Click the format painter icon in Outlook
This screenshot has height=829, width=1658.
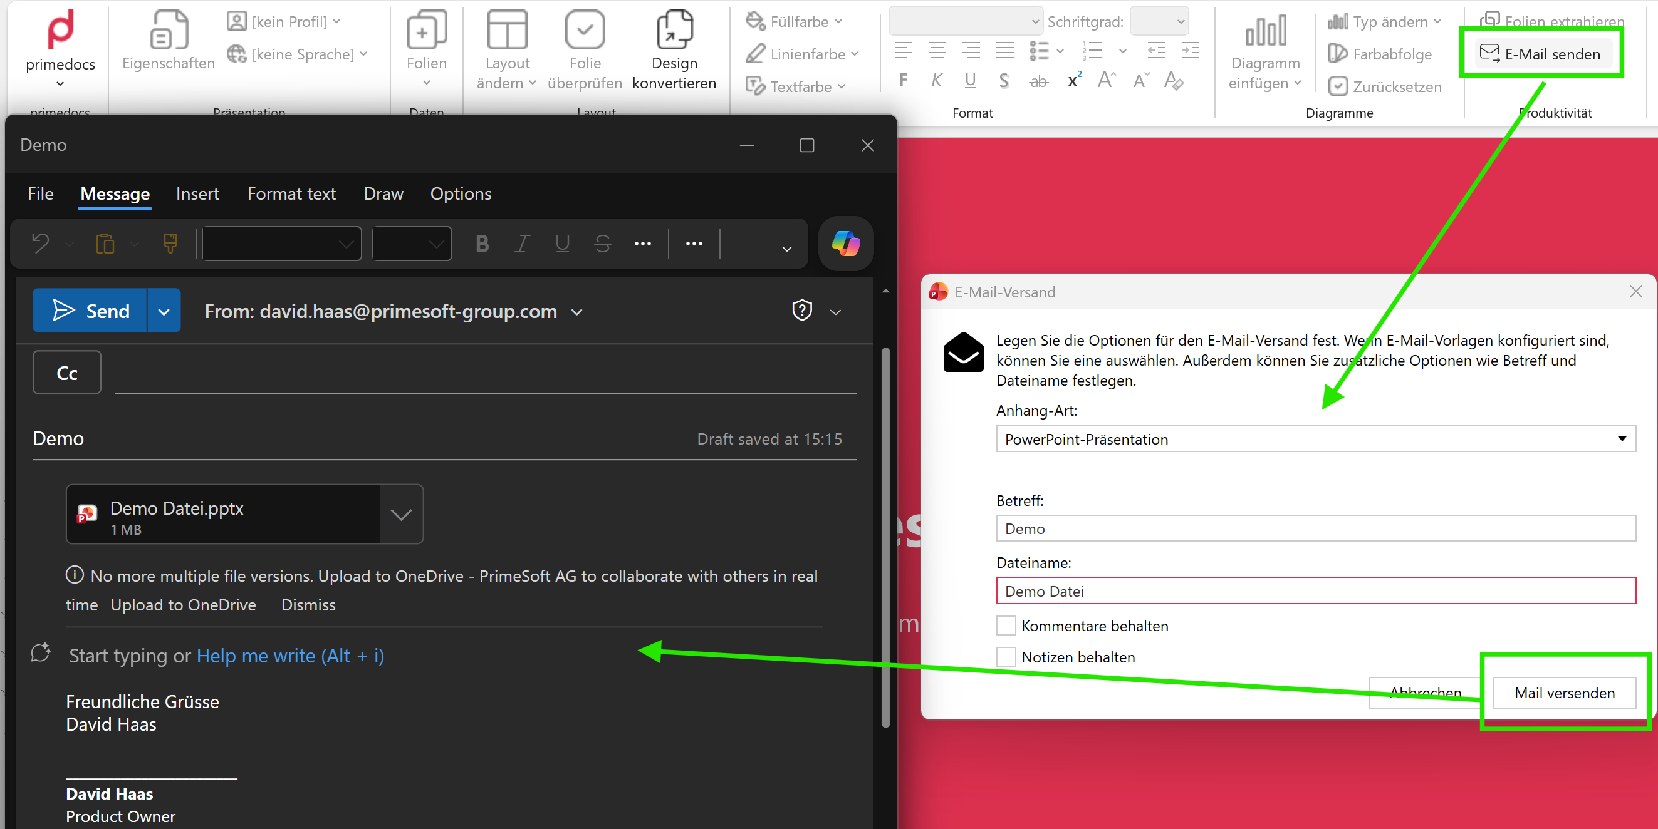pos(170,244)
